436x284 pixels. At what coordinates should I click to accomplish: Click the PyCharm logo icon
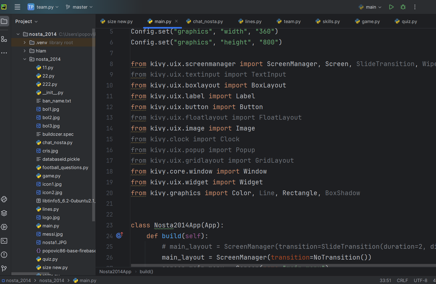point(4,7)
